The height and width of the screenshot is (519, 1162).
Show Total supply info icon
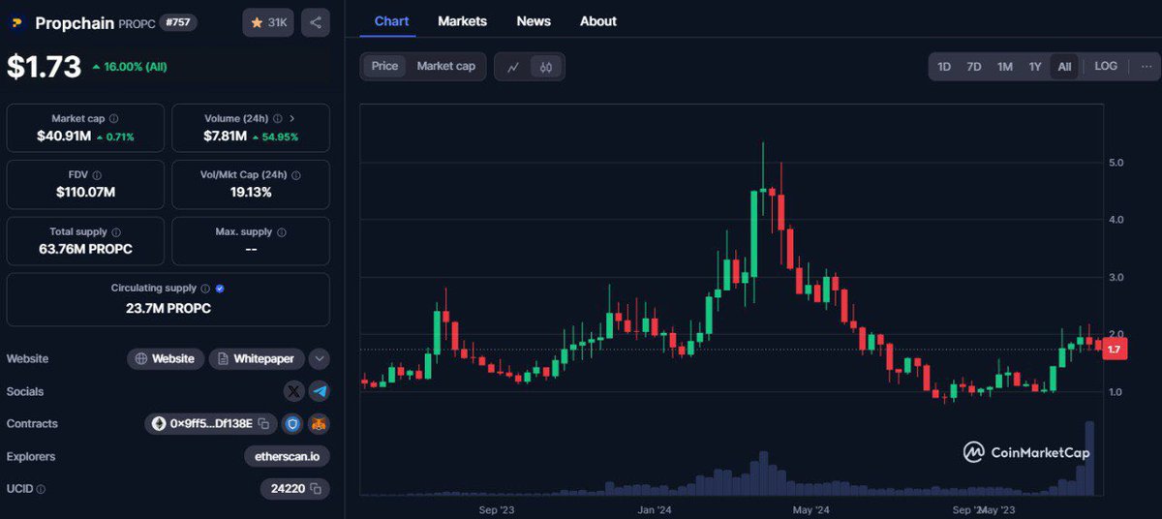pos(116,232)
